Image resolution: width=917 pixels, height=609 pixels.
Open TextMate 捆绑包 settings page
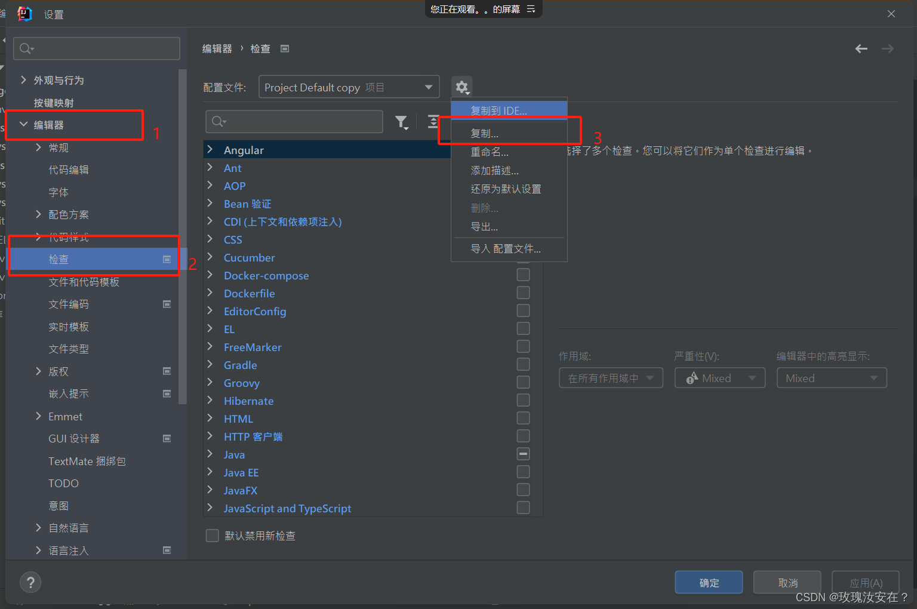point(87,461)
